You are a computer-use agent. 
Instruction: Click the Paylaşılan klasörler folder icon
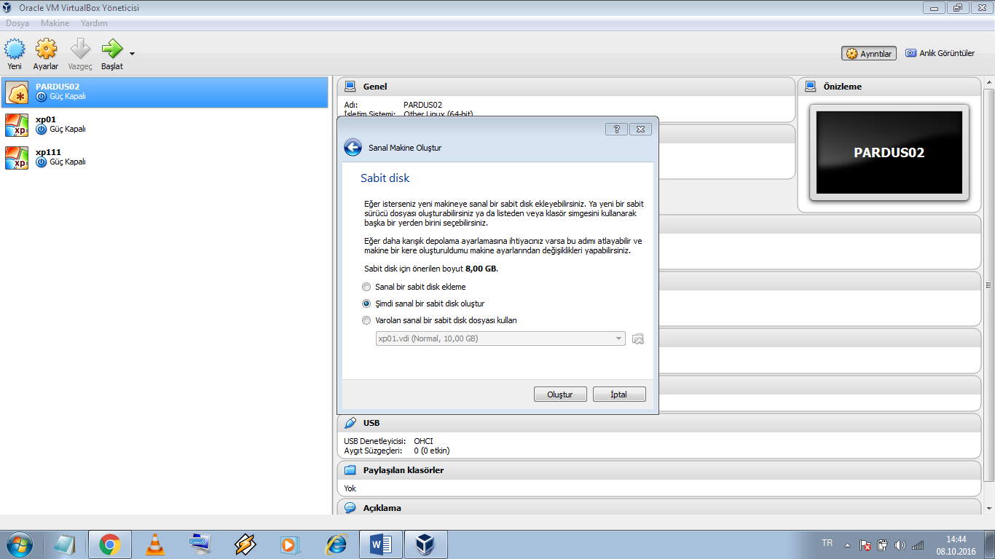click(350, 470)
